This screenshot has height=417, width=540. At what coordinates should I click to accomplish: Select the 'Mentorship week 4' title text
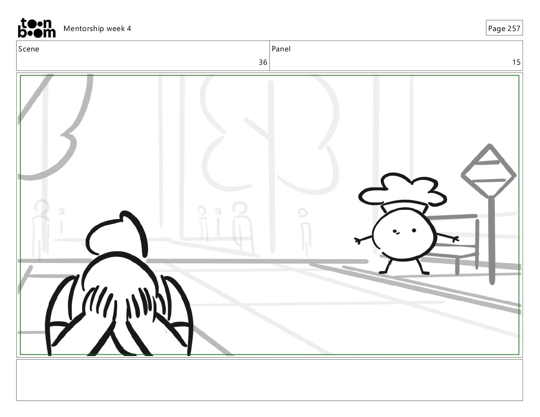[x=97, y=28]
